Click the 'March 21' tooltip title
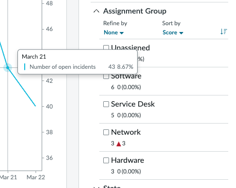The image size is (236, 188). pyautogui.click(x=34, y=57)
